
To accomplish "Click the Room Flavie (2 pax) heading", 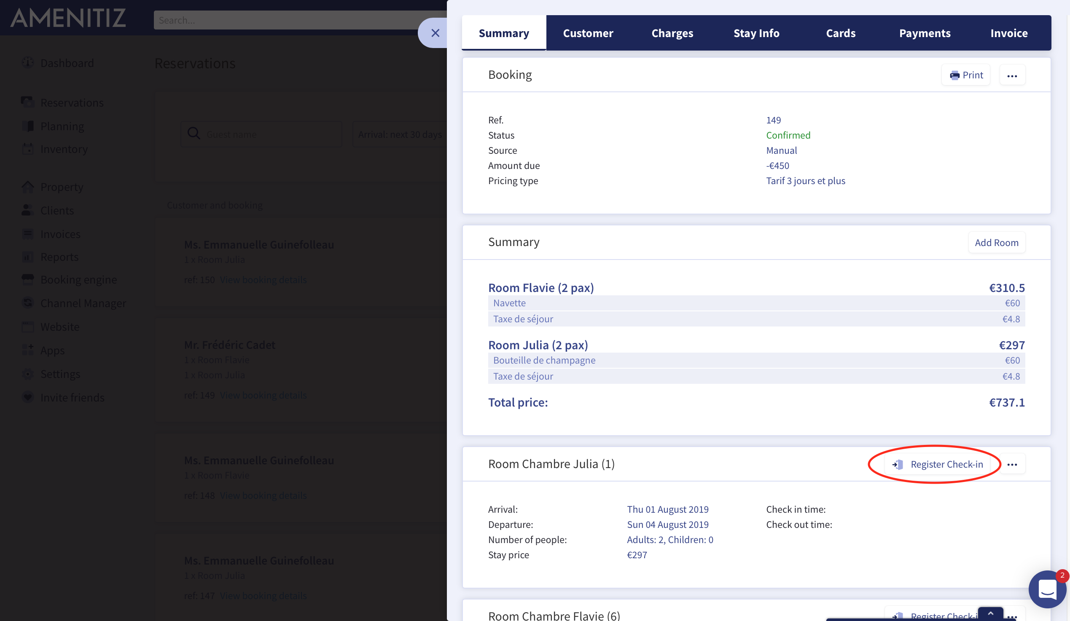I will coord(541,288).
